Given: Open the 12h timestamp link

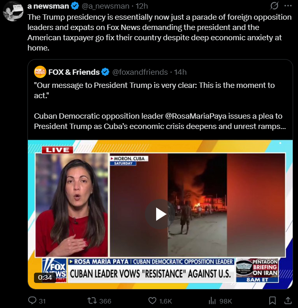Looking at the screenshot, I should pos(142,6).
